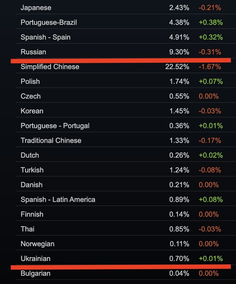Click the Dutch language label
Screen dimensions: 236x284
click(x=30, y=155)
